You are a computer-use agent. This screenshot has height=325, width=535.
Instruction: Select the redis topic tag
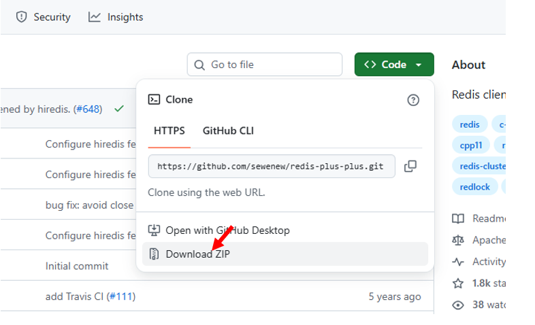click(x=470, y=124)
